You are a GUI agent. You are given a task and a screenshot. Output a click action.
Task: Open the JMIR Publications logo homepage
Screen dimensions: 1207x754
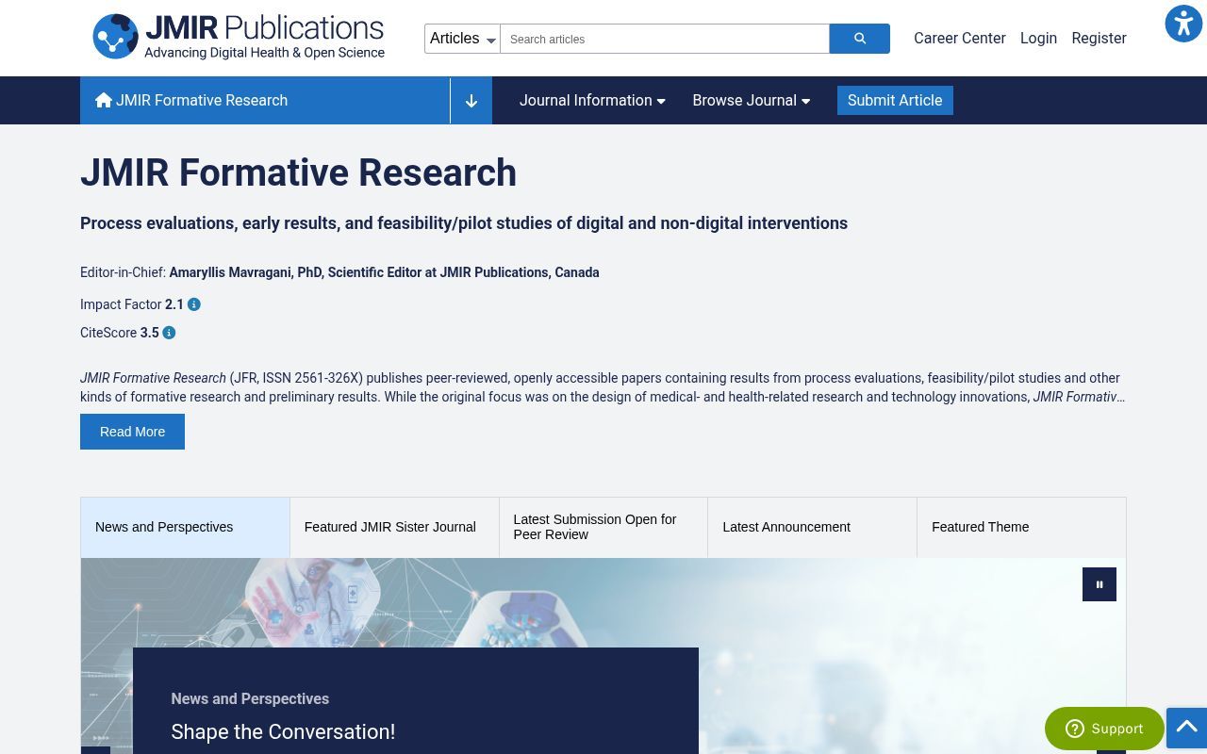click(239, 38)
